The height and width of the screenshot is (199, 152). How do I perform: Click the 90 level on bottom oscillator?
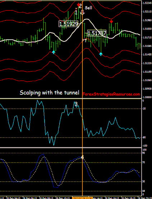[144, 153]
